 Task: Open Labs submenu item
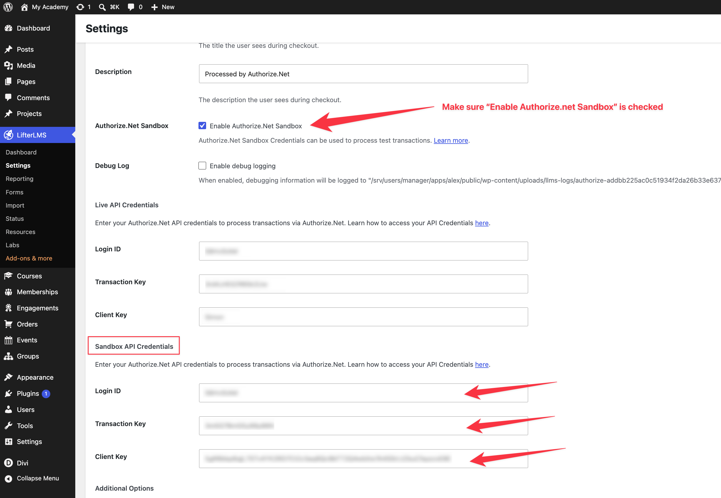(x=12, y=245)
